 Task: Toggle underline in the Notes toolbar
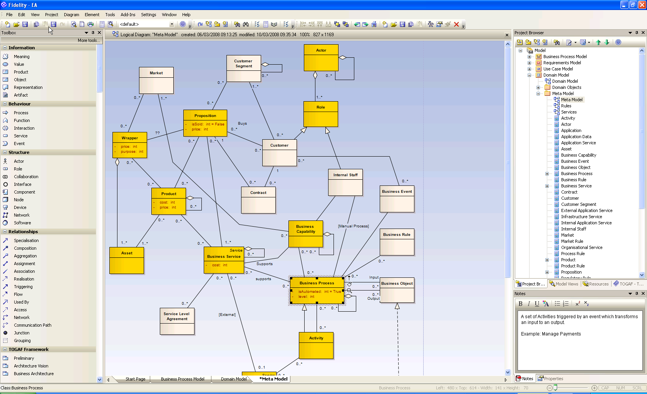537,304
